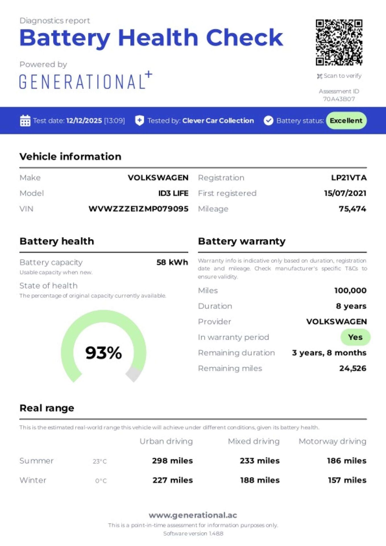Click the 23°C summer temperature
The width and height of the screenshot is (386, 546).
pyautogui.click(x=100, y=462)
